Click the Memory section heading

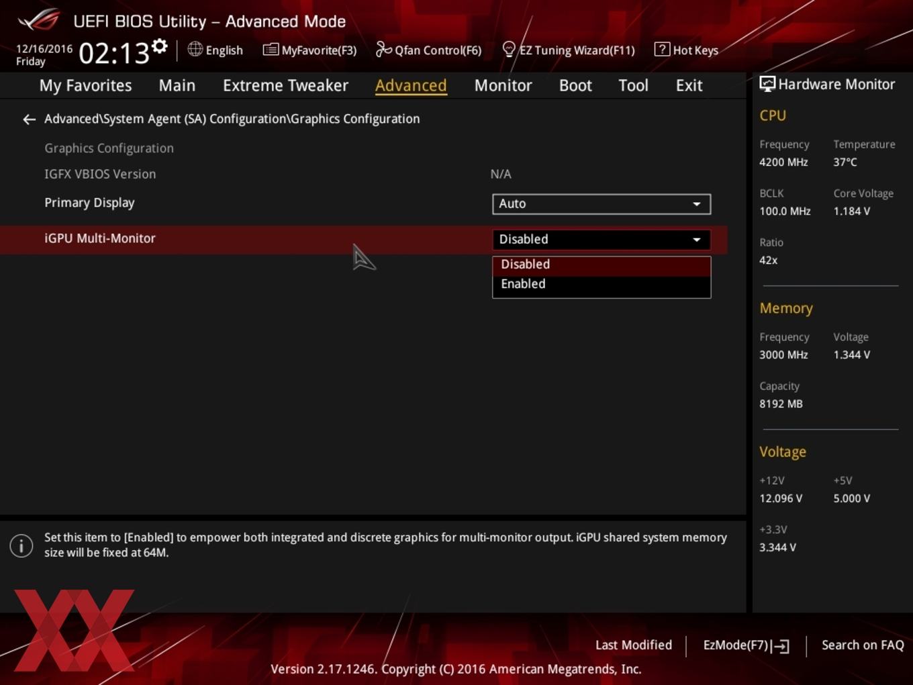pos(786,308)
